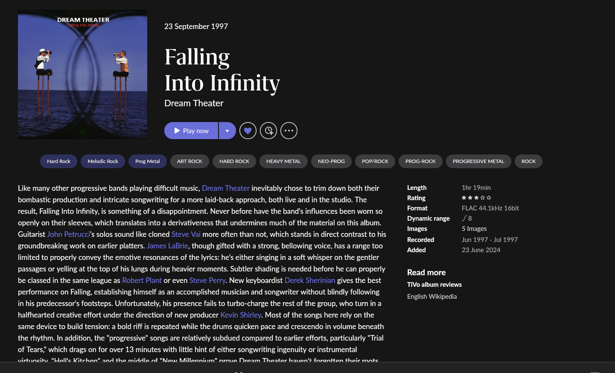Click the clock-plus listen later icon
Screen dimensions: 615x373
pyautogui.click(x=268, y=131)
